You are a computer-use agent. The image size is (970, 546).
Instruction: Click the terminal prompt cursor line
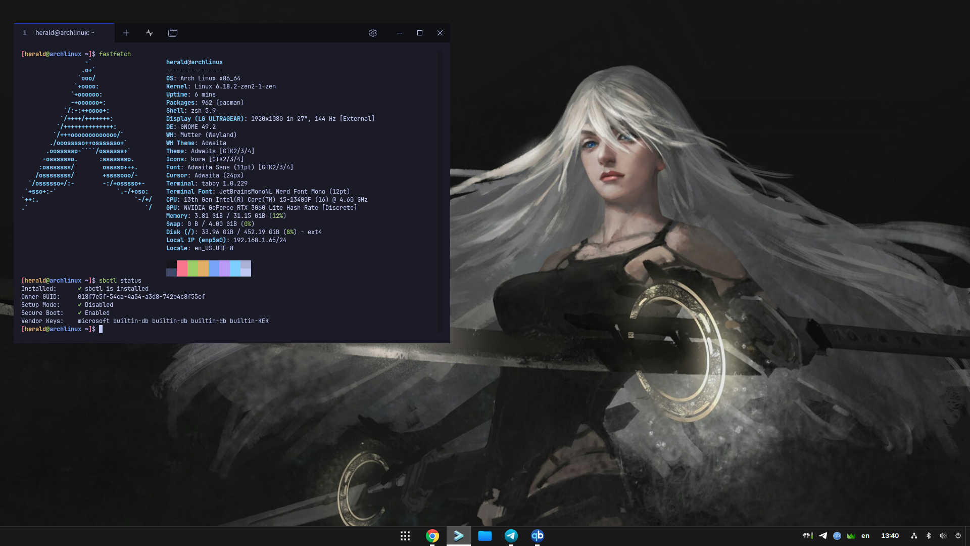click(x=101, y=329)
